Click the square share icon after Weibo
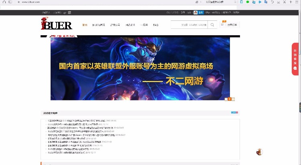The height and width of the screenshot is (165, 301). [x=69, y=13]
